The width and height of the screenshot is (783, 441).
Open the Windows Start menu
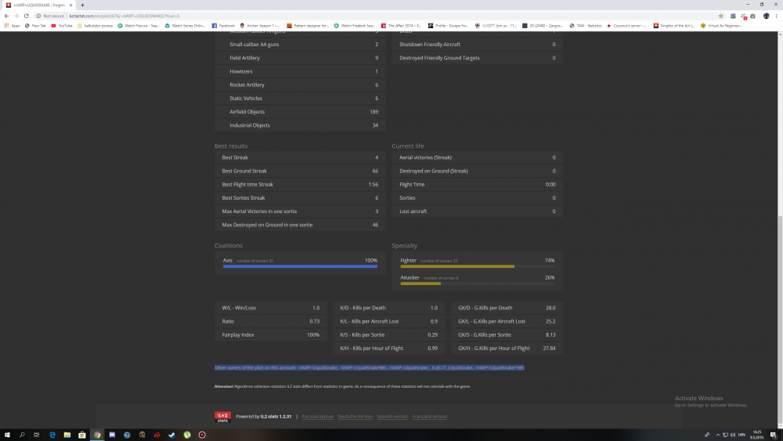click(x=6, y=435)
